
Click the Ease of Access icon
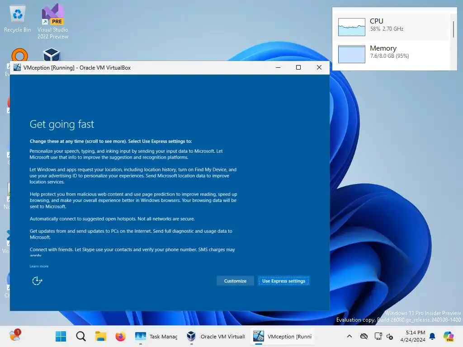pos(37,281)
